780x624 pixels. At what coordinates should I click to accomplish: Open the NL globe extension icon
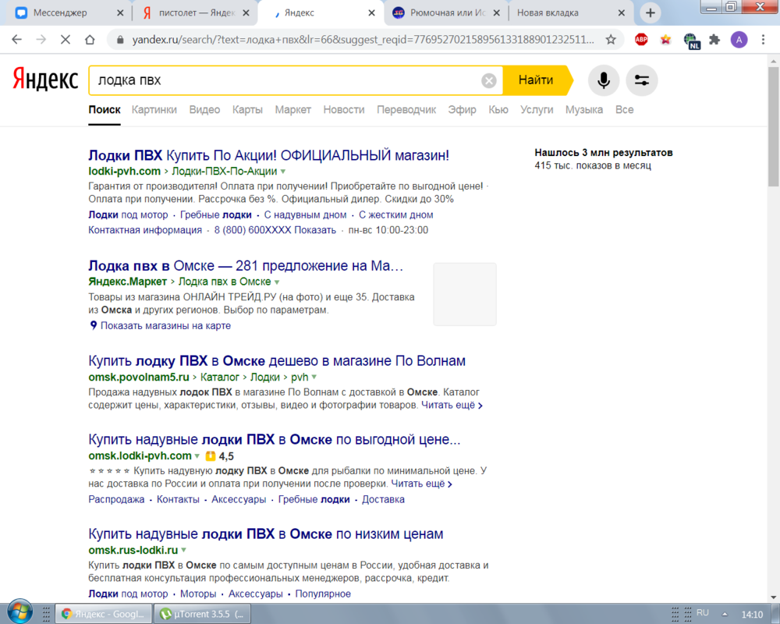tap(691, 41)
